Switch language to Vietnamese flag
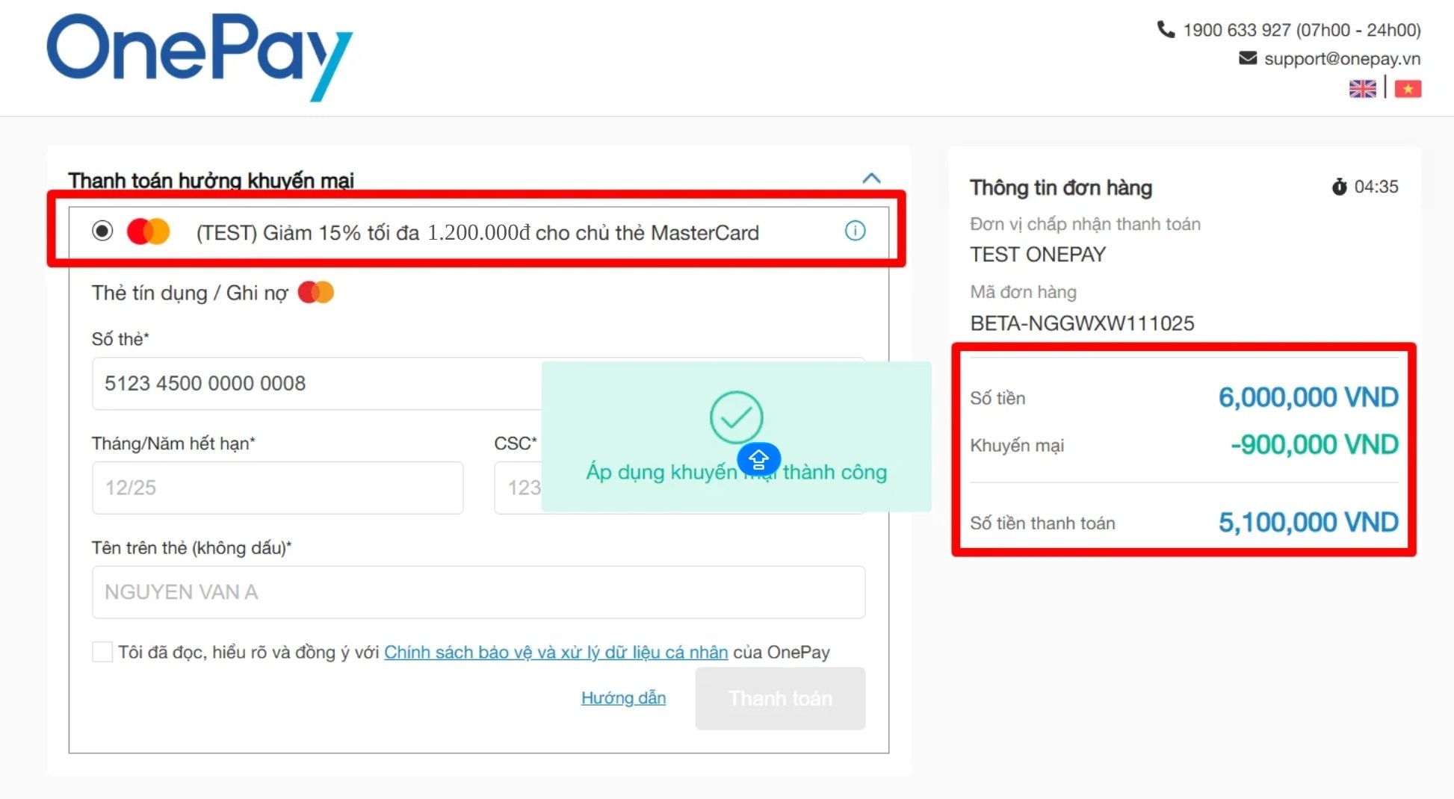Image resolution: width=1454 pixels, height=799 pixels. [1408, 89]
